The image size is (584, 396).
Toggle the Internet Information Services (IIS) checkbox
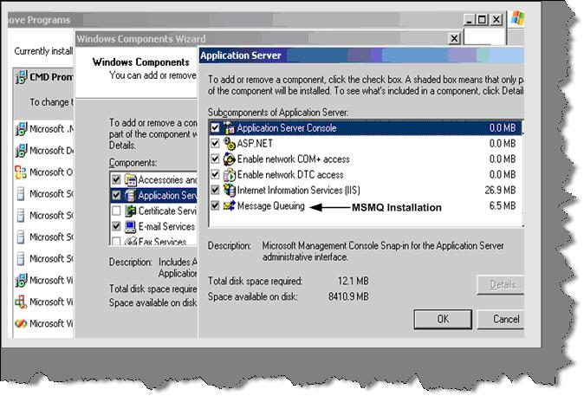(x=215, y=190)
